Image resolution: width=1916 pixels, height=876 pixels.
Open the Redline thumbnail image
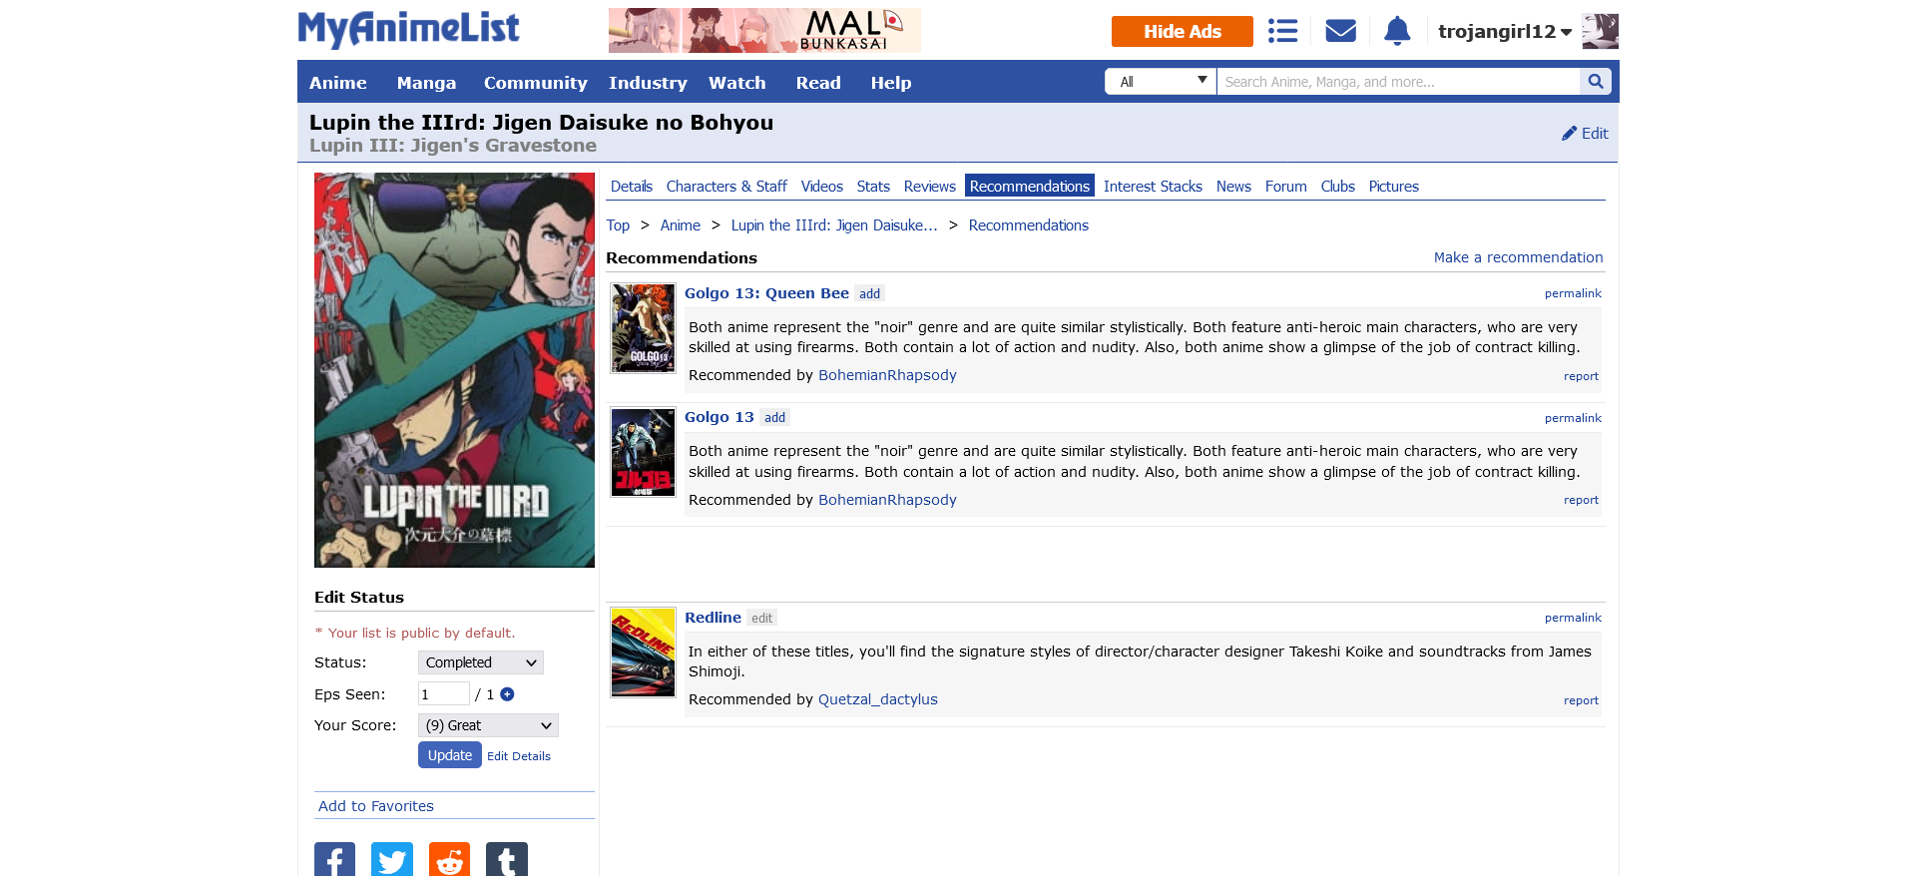point(643,653)
